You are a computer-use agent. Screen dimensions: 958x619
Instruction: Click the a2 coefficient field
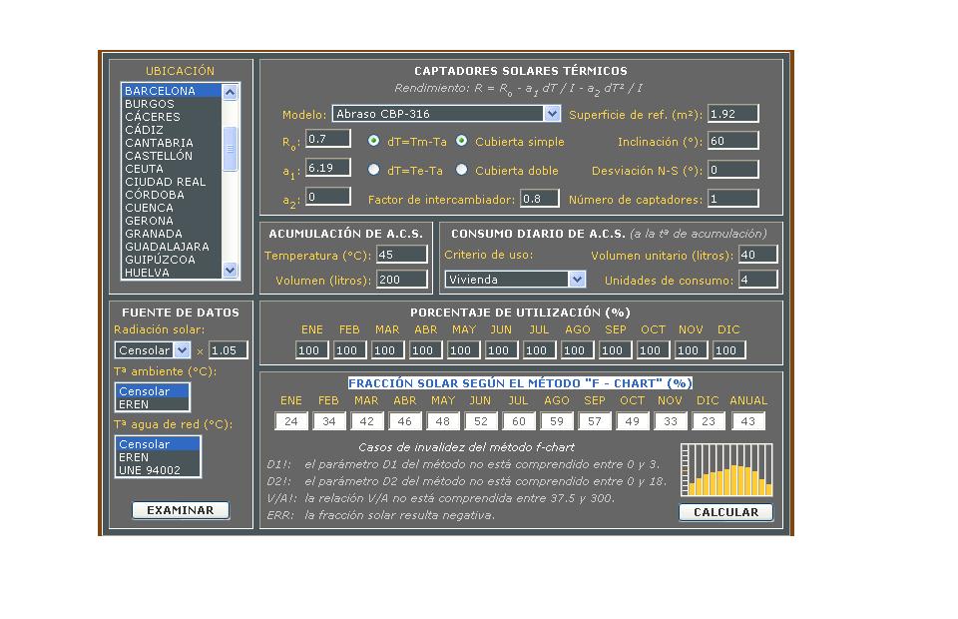pyautogui.click(x=328, y=196)
